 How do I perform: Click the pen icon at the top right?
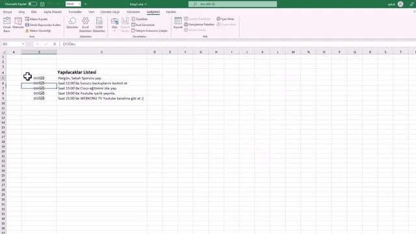pos(411,4)
